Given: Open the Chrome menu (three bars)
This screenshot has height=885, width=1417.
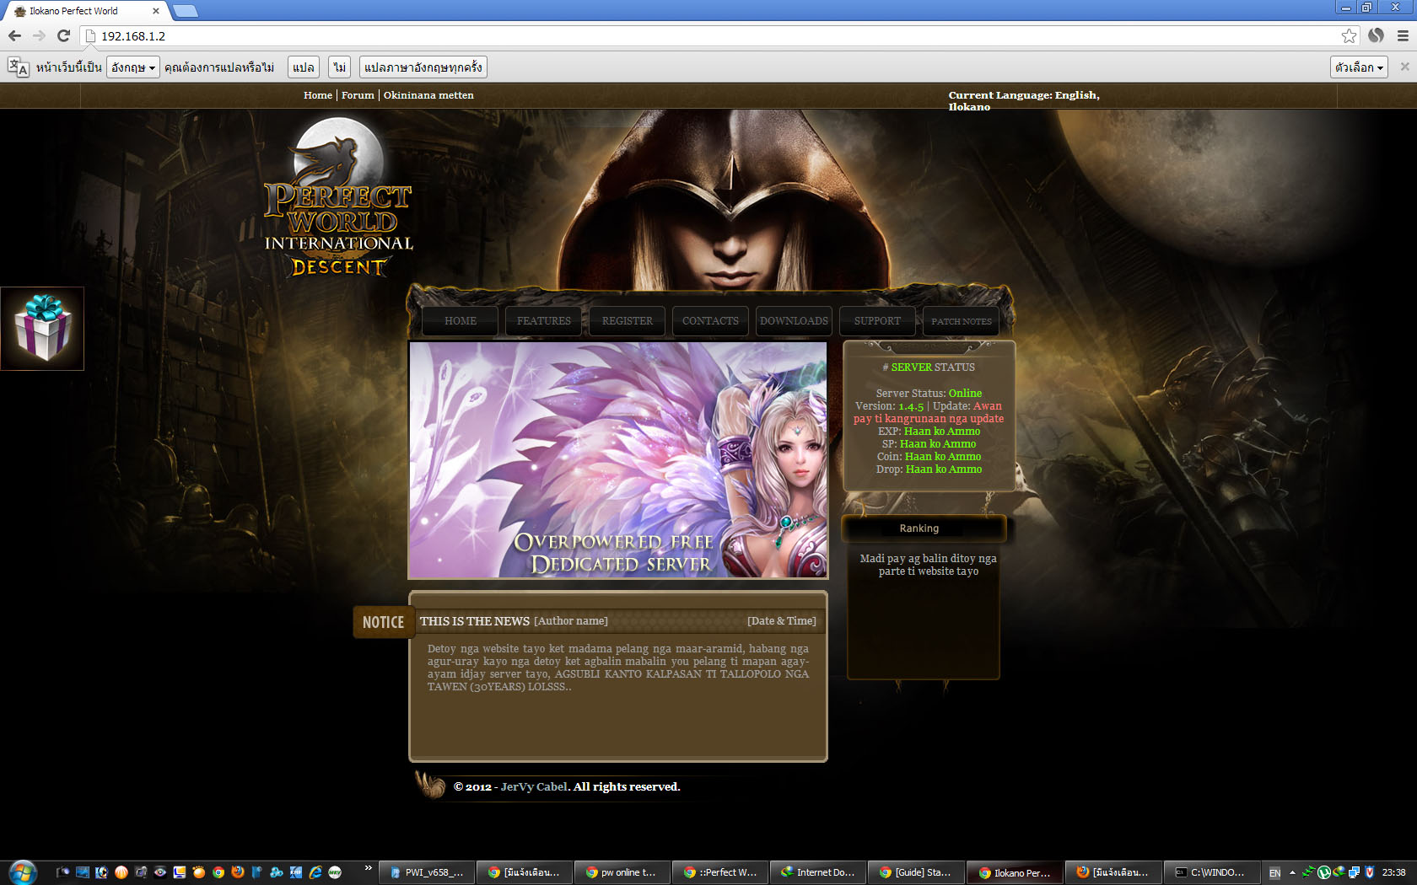Looking at the screenshot, I should (x=1403, y=35).
